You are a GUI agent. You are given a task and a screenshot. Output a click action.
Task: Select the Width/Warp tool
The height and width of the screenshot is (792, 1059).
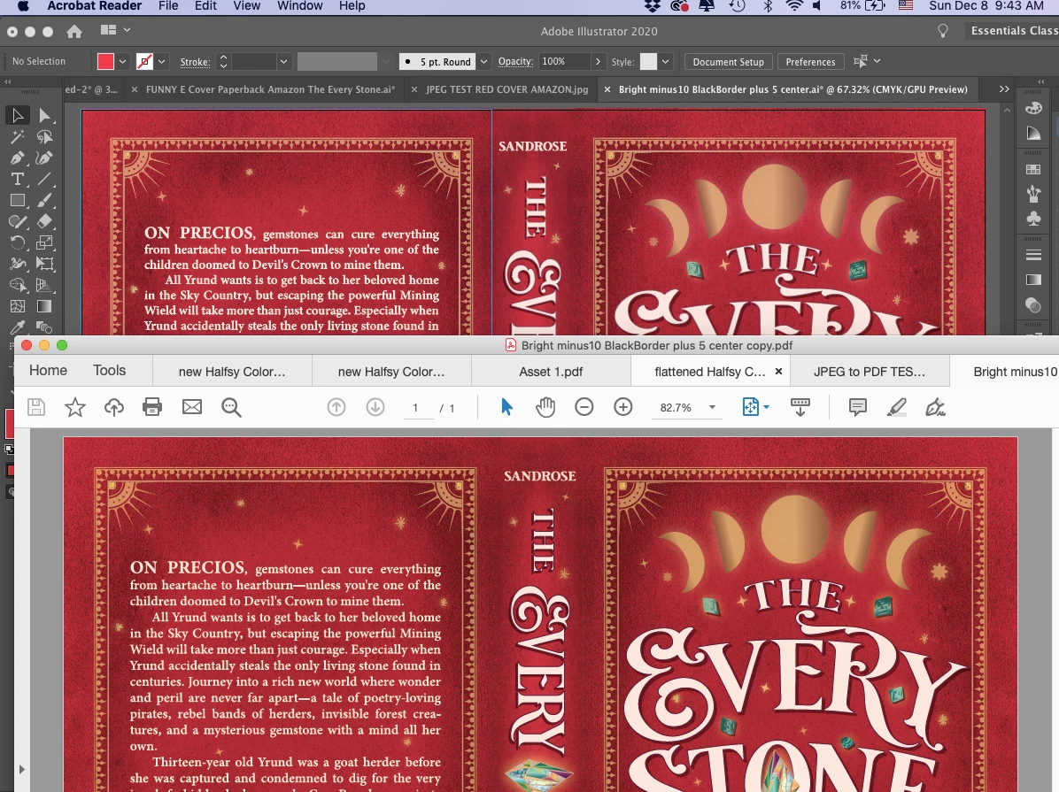18,264
